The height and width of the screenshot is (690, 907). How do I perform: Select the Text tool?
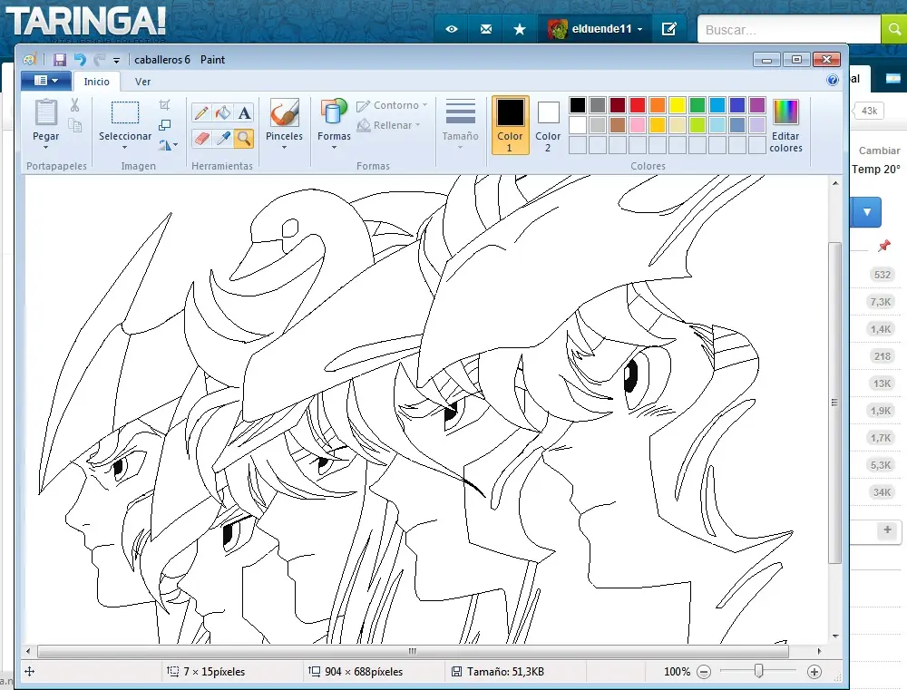pyautogui.click(x=244, y=113)
